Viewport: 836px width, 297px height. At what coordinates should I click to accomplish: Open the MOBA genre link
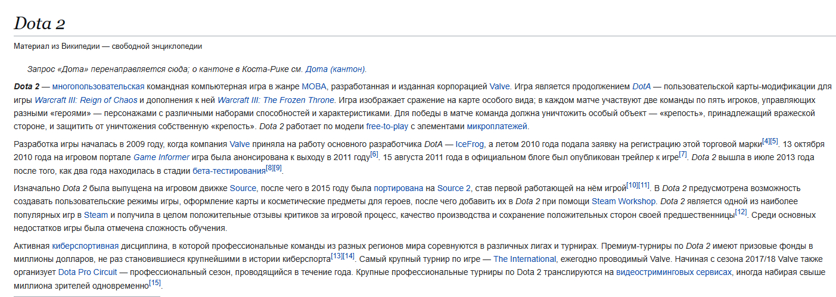pyautogui.click(x=314, y=86)
